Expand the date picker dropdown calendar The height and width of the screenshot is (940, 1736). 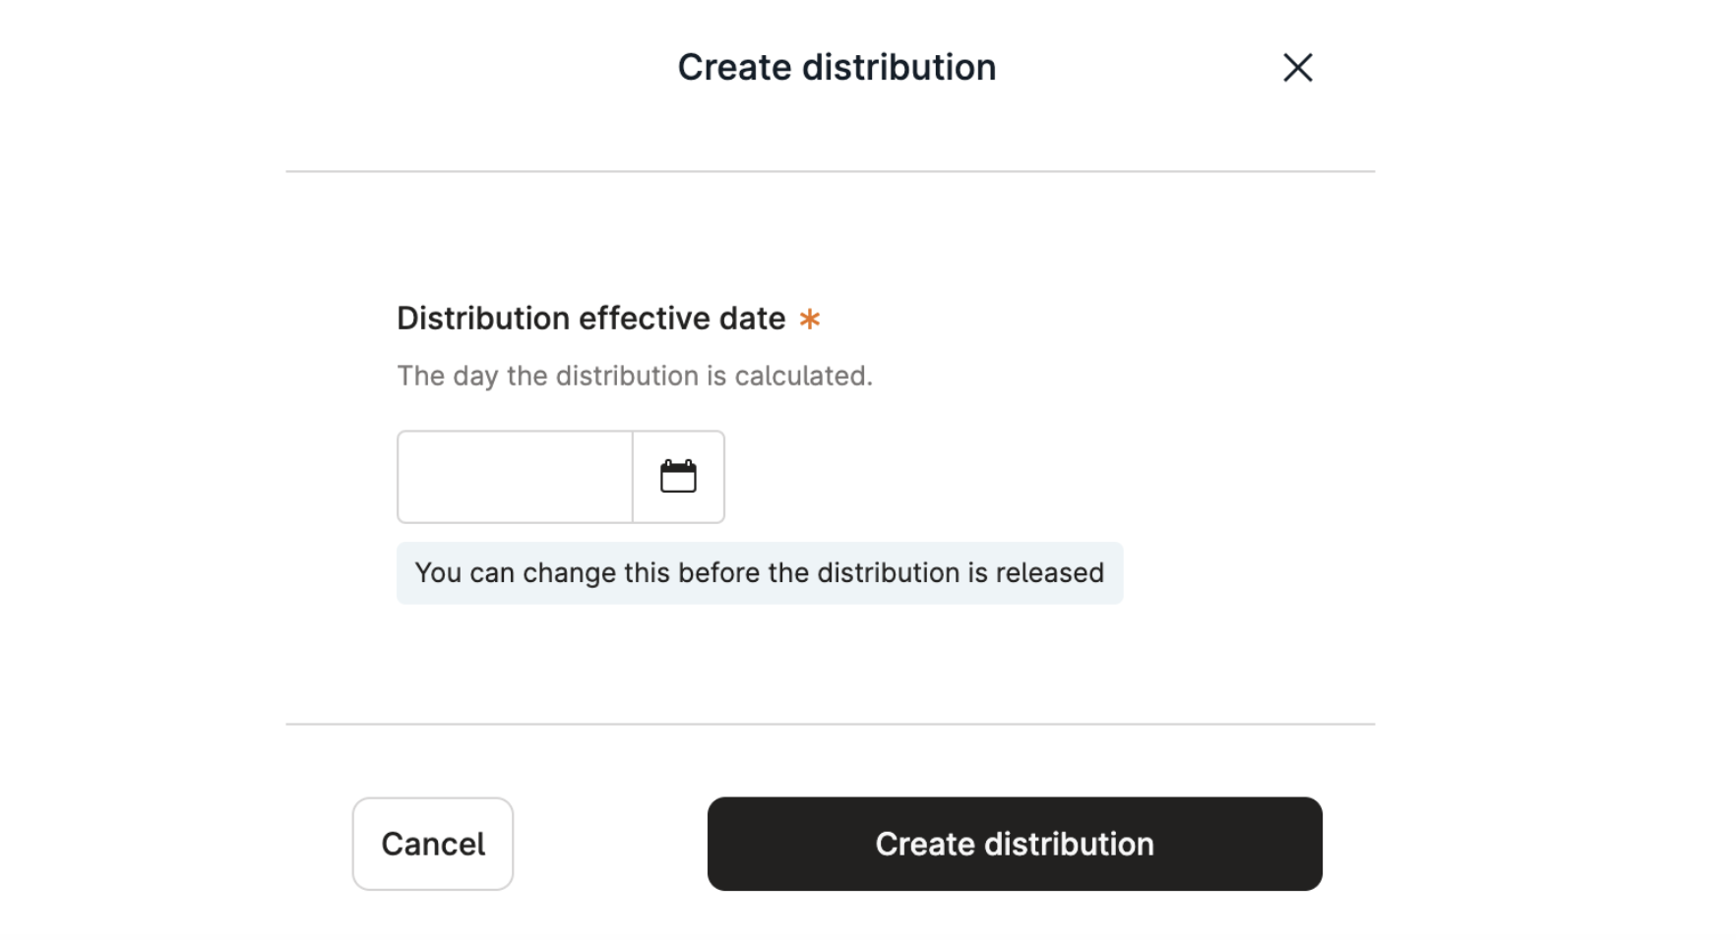(678, 477)
